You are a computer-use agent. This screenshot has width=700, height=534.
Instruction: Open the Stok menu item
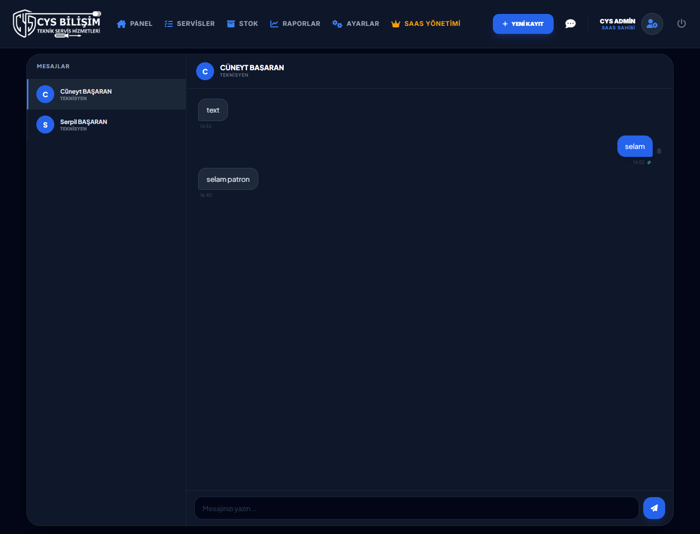pos(242,24)
